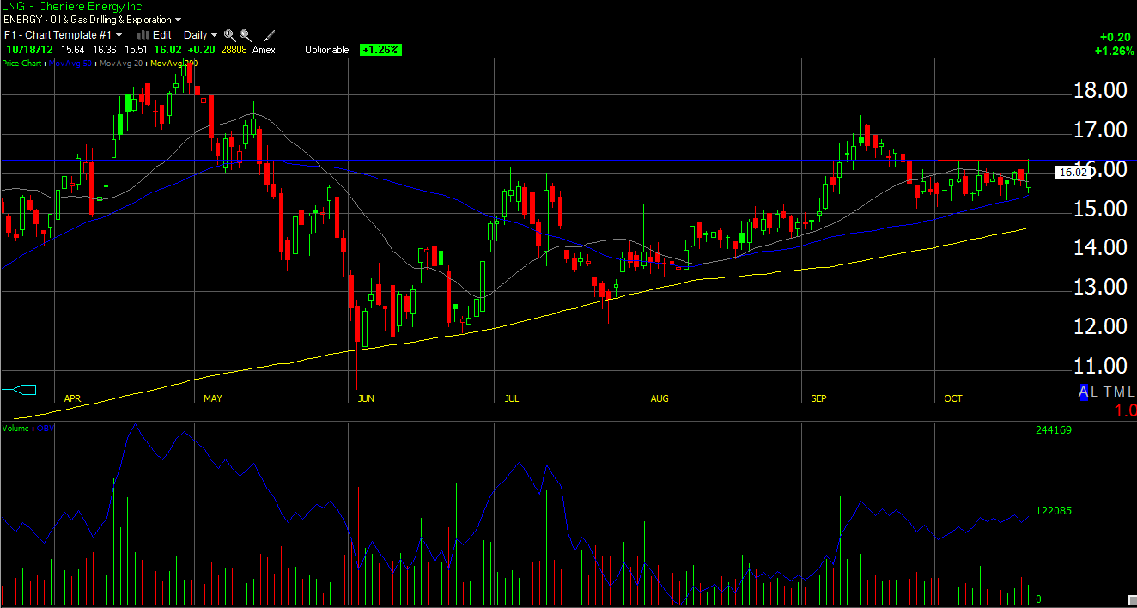
Task: Click the 14.00 price axis label
Action: [1100, 248]
